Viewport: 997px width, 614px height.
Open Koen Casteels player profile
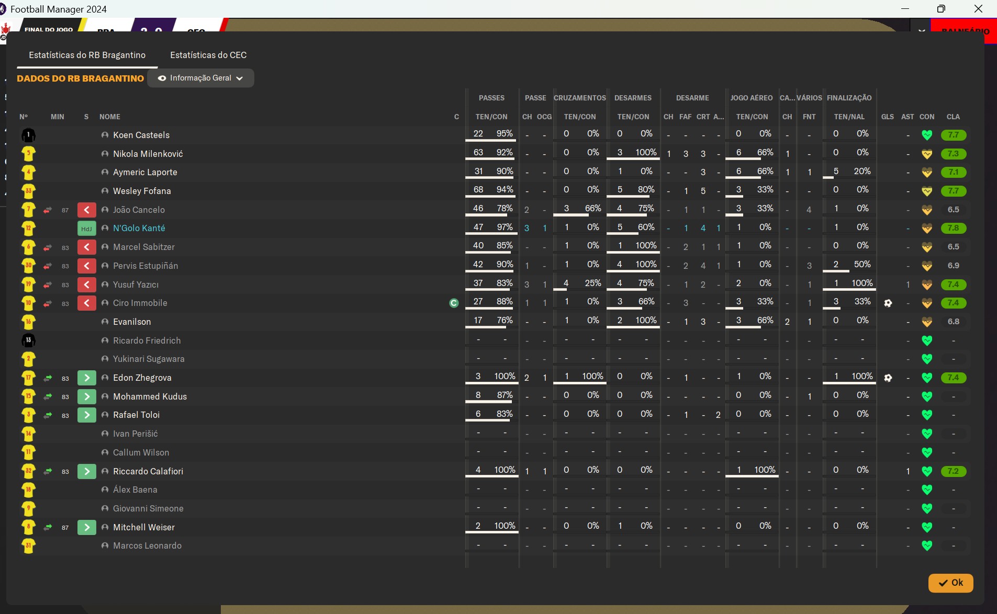141,135
